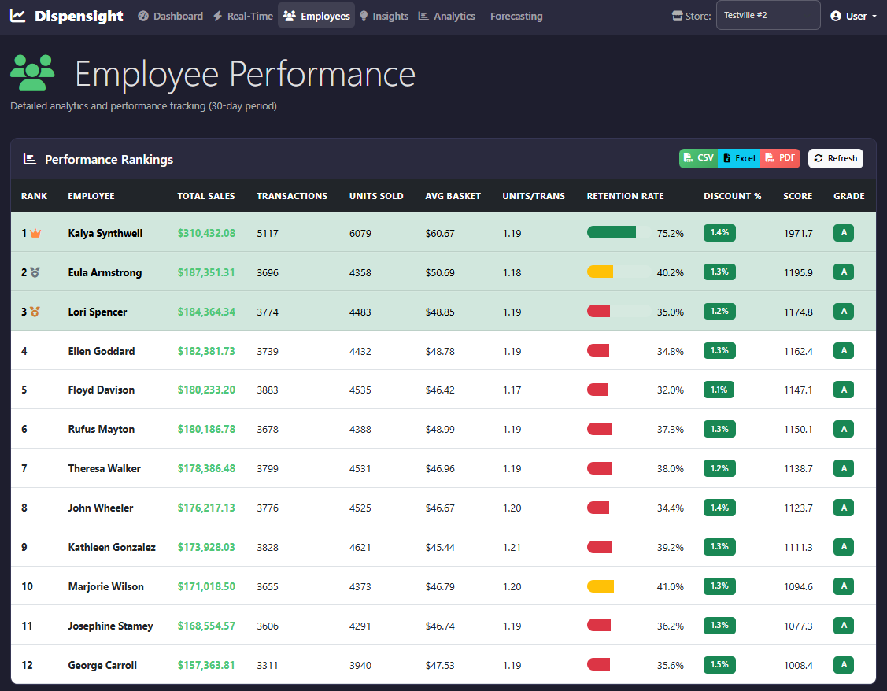Click the TRANSACTIONS column header

pyautogui.click(x=292, y=196)
